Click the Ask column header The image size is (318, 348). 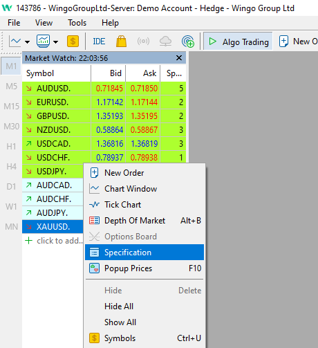coord(143,73)
